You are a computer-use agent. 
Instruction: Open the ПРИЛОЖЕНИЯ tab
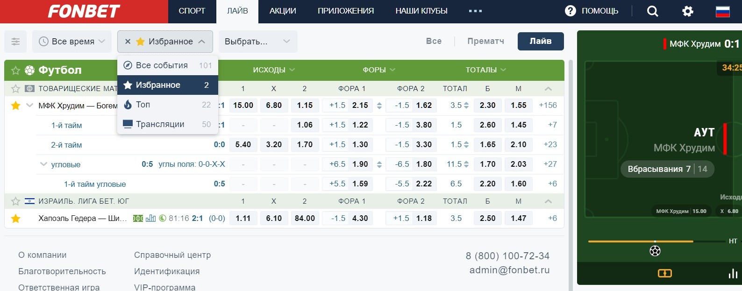coord(346,11)
